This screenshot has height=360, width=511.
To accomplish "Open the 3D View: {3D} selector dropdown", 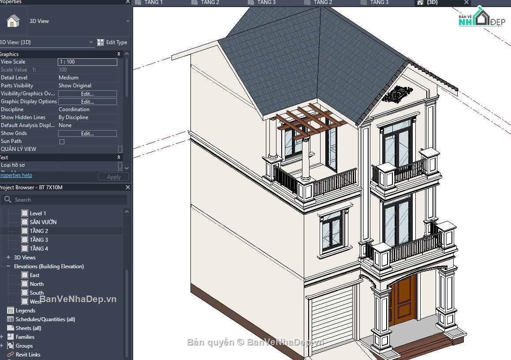I will coord(91,42).
